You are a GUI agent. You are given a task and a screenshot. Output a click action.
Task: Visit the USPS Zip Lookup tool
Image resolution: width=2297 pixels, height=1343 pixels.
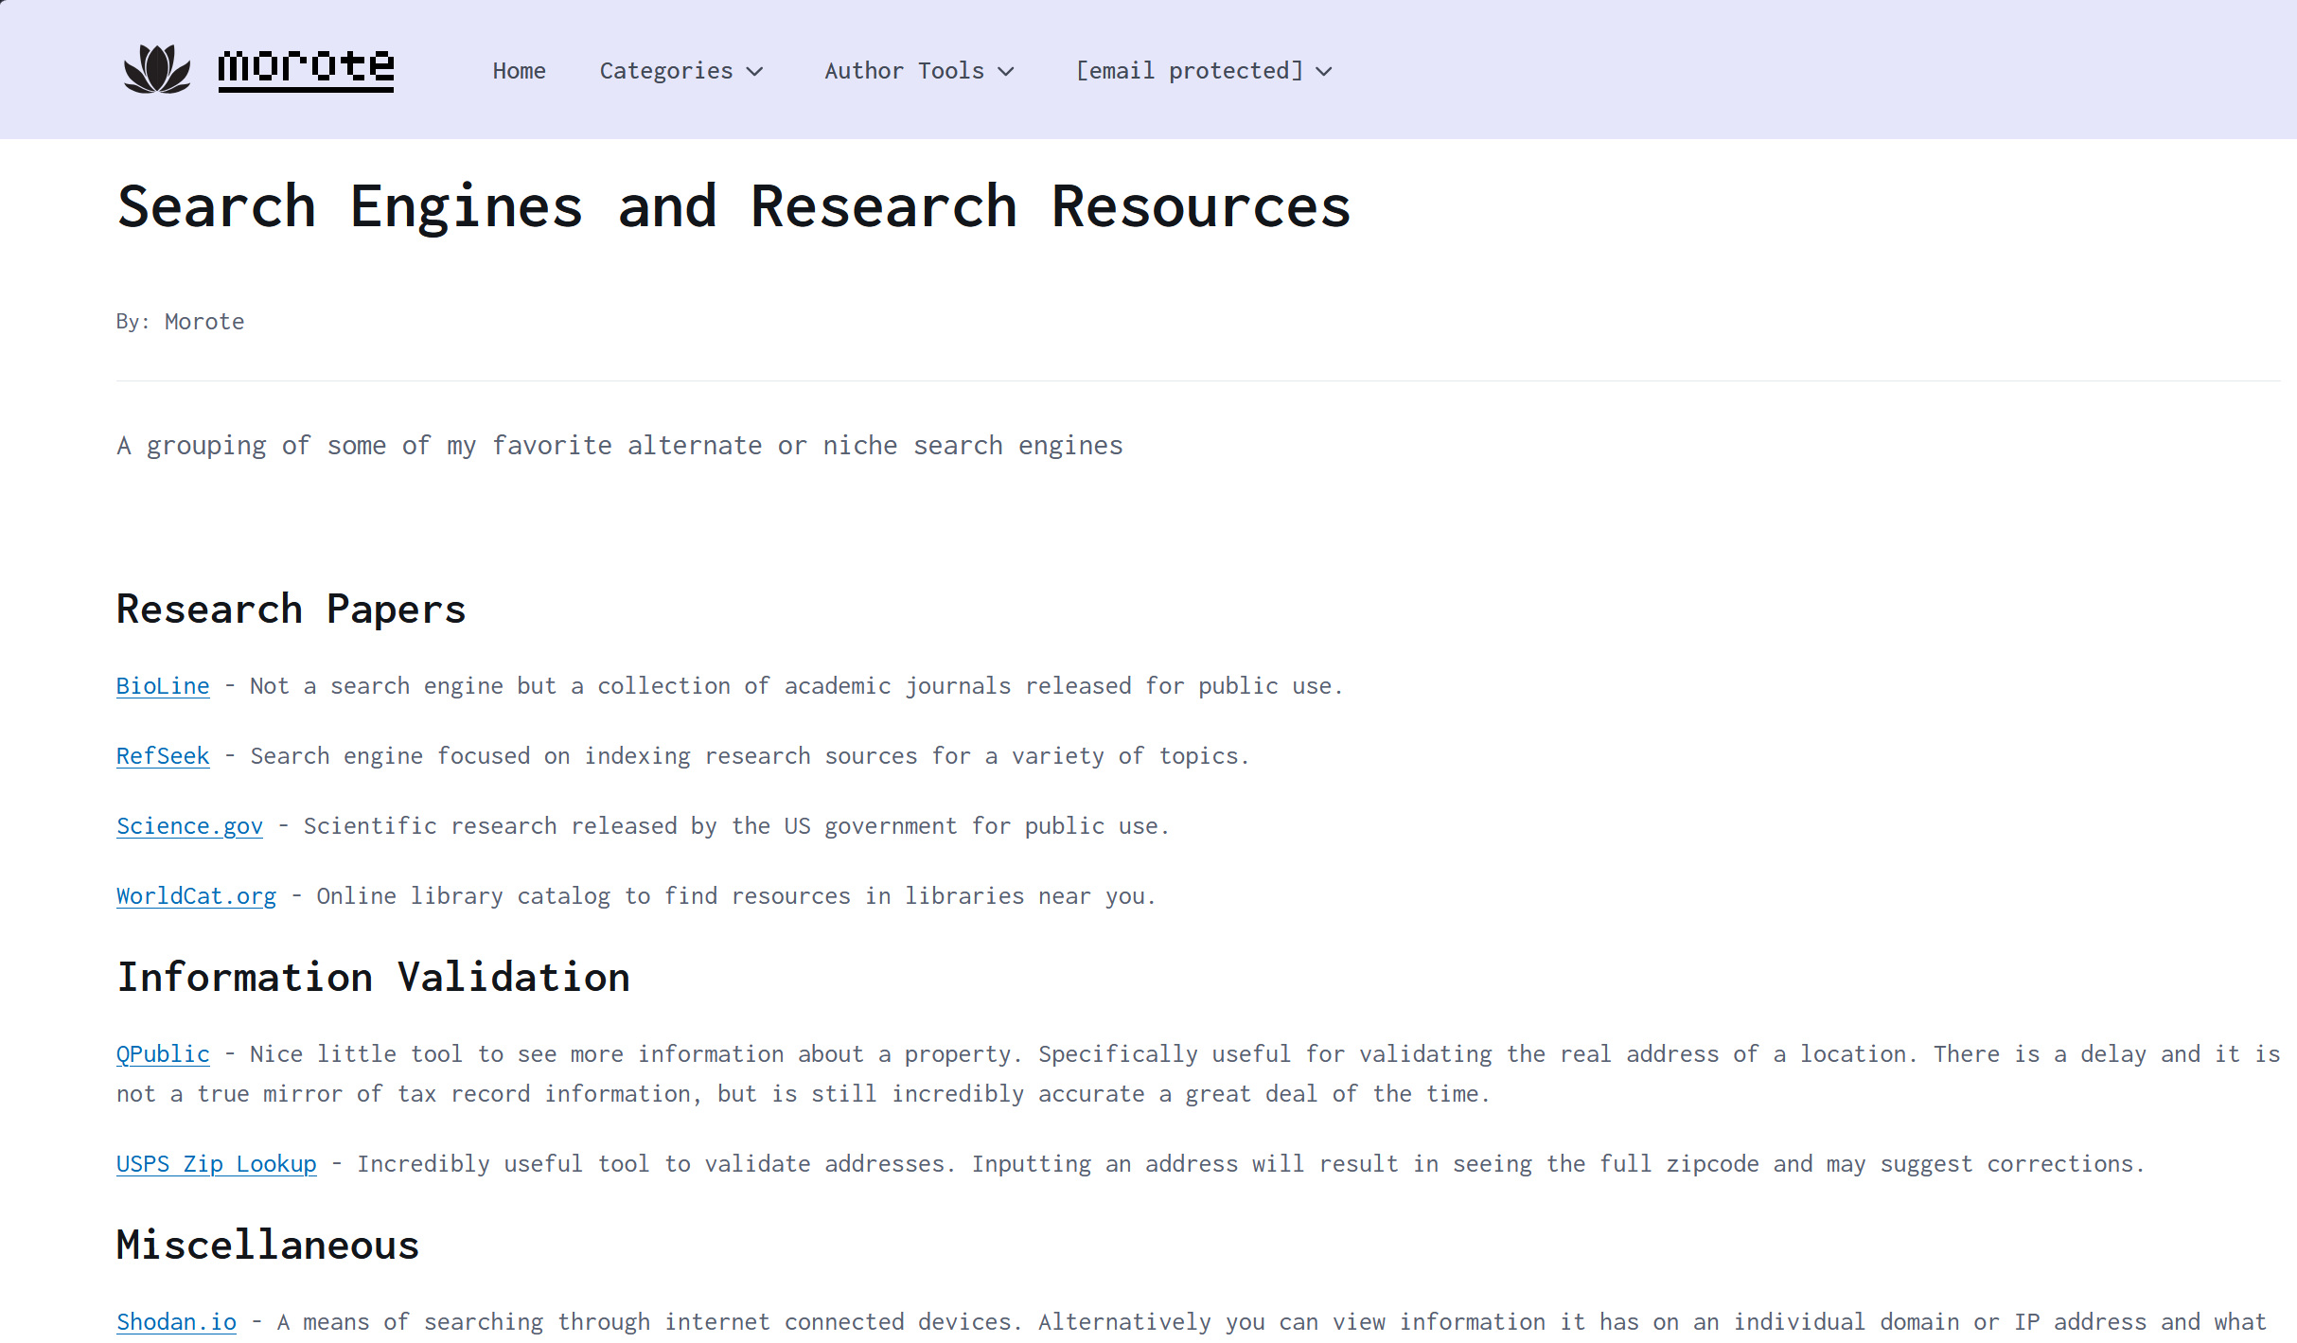coord(216,1162)
